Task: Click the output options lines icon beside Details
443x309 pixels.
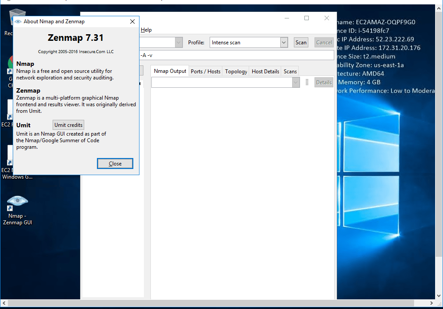Action: pos(307,82)
